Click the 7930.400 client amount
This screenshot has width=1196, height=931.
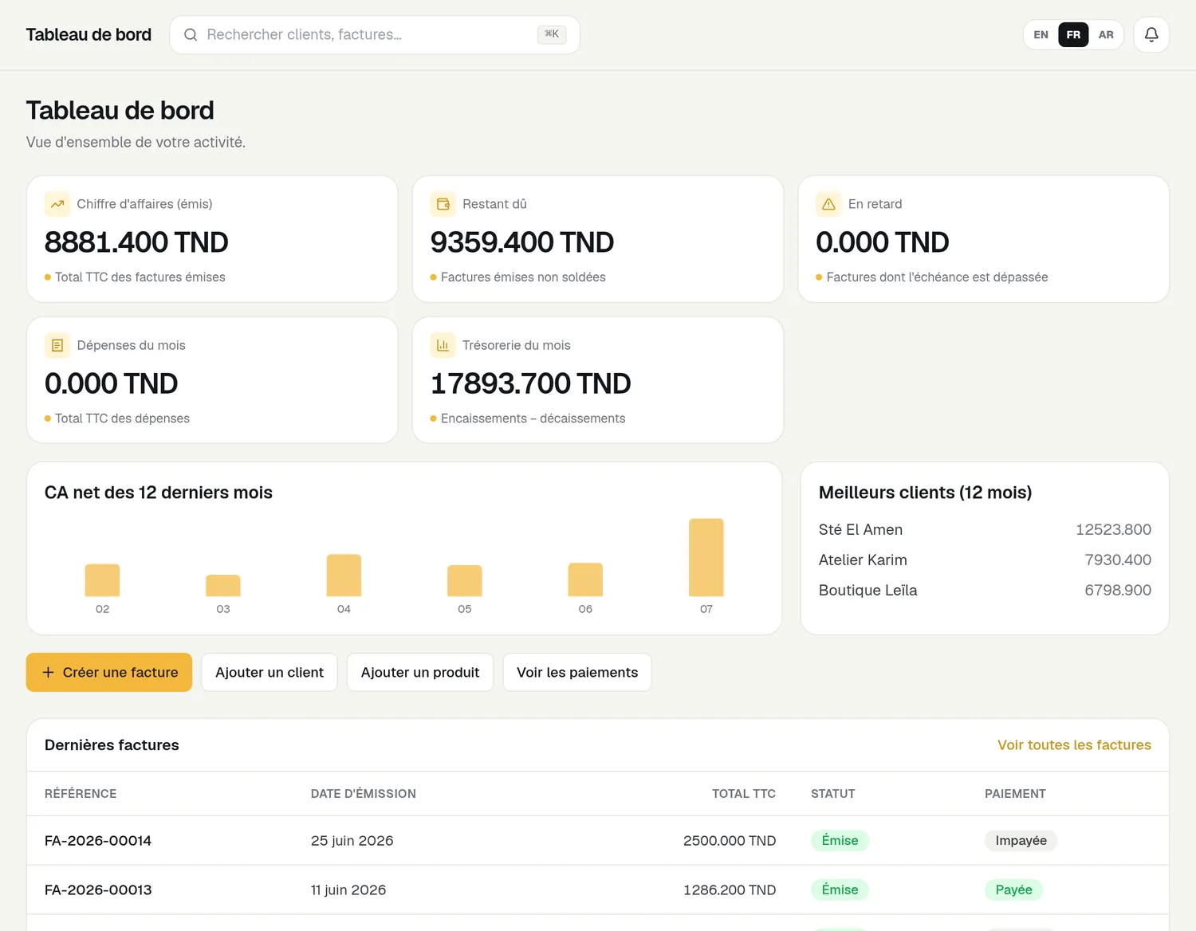point(1118,560)
